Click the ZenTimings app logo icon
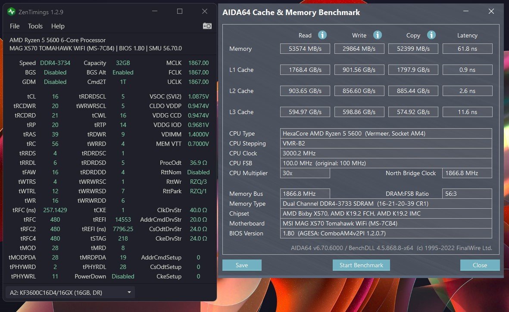Viewport: 509px width, 312px height. [x=11, y=12]
